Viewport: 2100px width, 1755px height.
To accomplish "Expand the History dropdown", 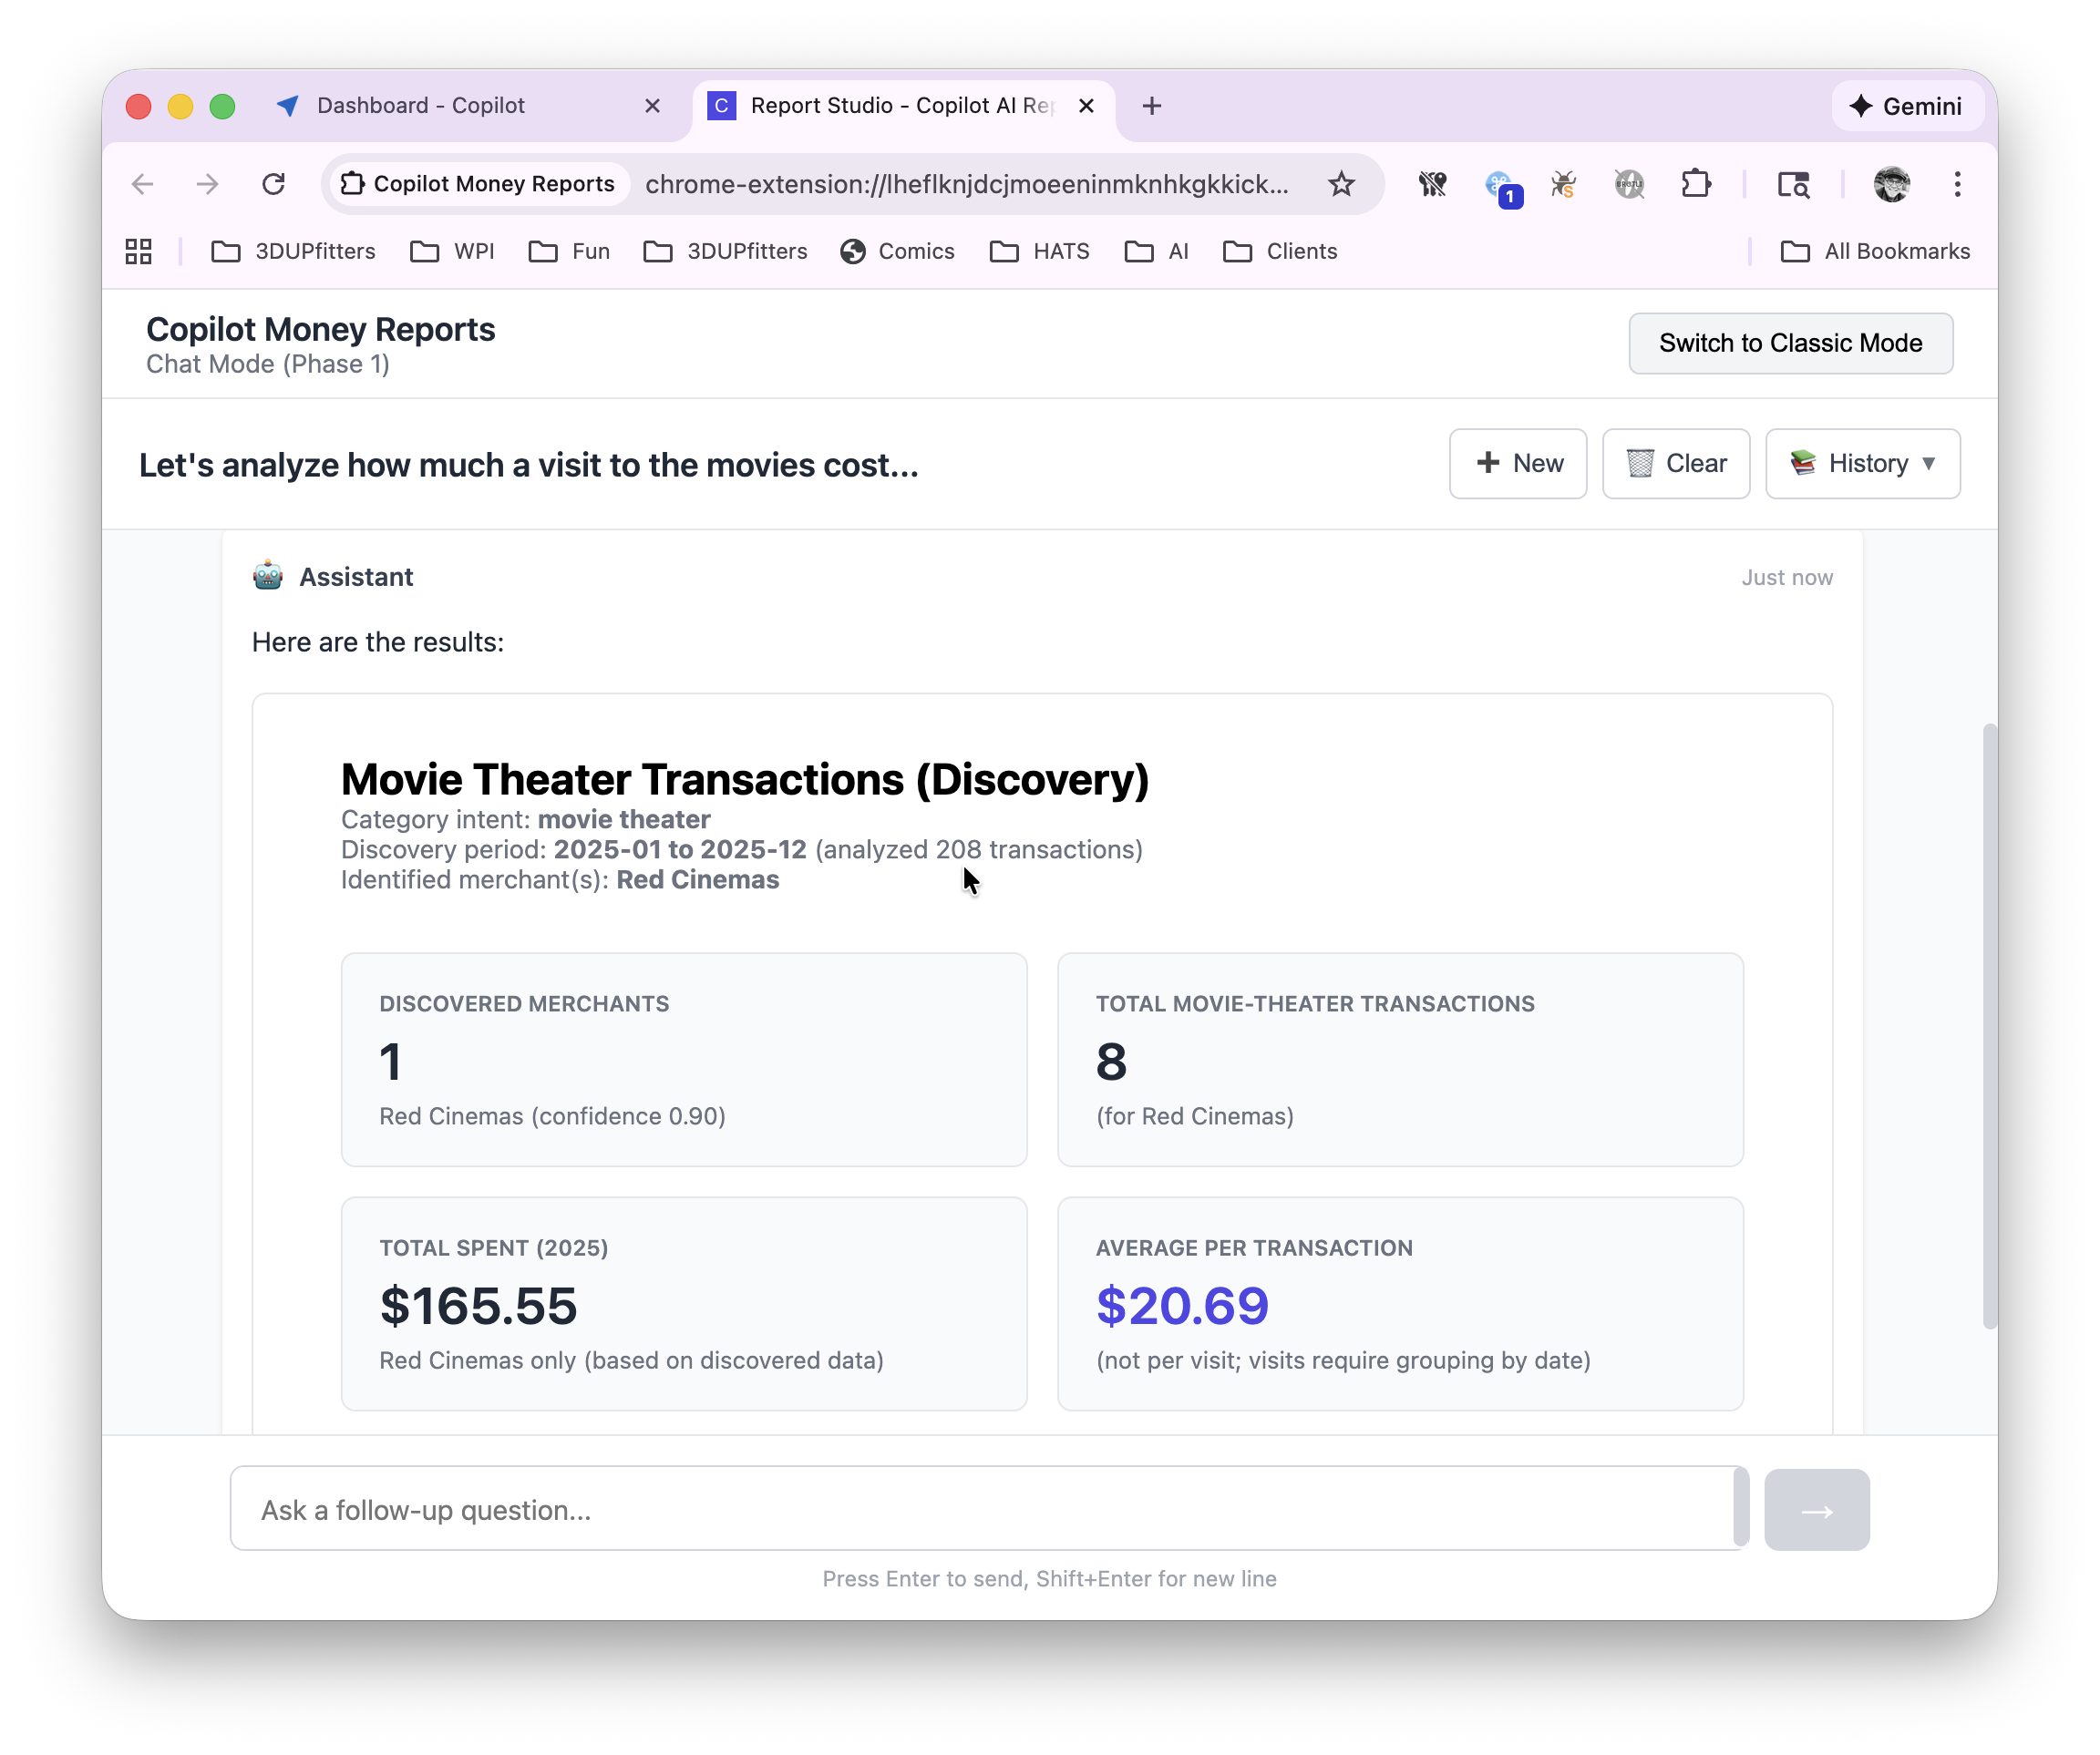I will click(1862, 463).
